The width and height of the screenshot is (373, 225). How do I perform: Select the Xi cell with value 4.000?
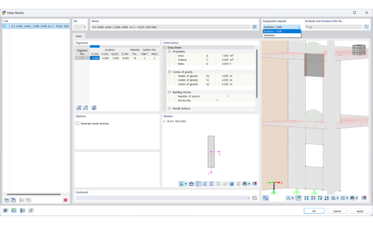[95, 58]
